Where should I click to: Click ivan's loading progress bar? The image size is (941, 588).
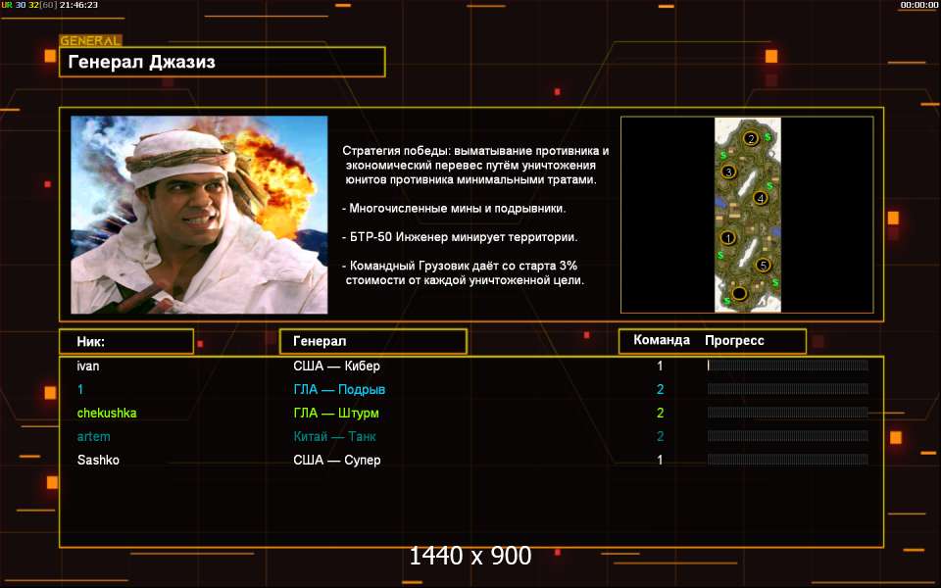[x=787, y=366]
